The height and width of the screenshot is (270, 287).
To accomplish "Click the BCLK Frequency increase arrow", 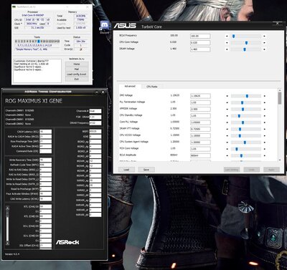I will tap(265, 37).
